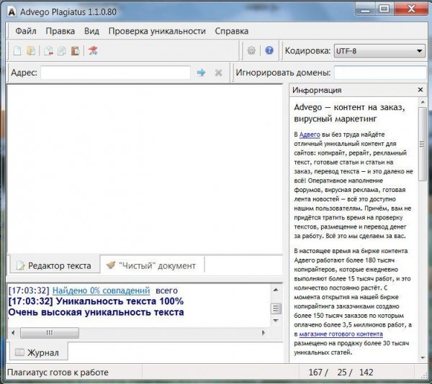The width and height of the screenshot is (432, 384).
Task: Click the Open file folder icon
Action: (31, 51)
